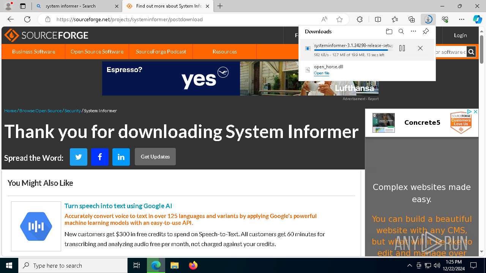Open Security breadcrumb link
The image size is (486, 273).
click(73, 111)
